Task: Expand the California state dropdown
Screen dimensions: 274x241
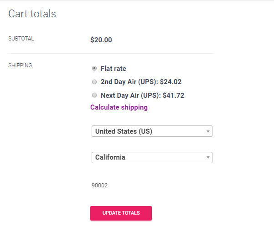Action: click(x=148, y=157)
